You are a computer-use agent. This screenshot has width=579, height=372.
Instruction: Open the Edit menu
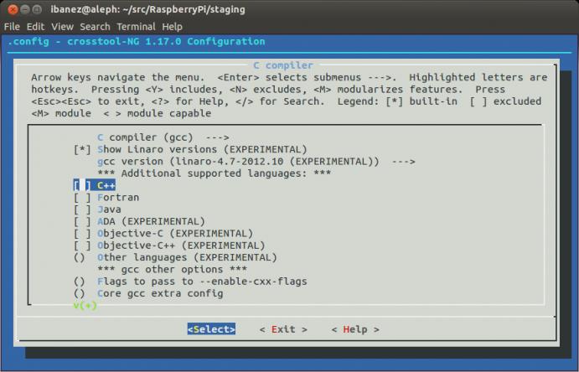click(x=35, y=27)
